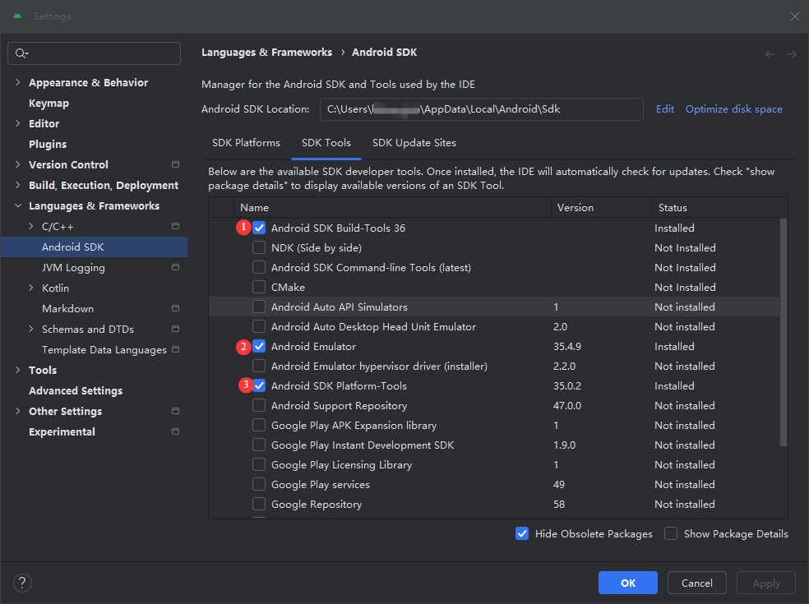Check Android Support Repository checkbox

[259, 405]
